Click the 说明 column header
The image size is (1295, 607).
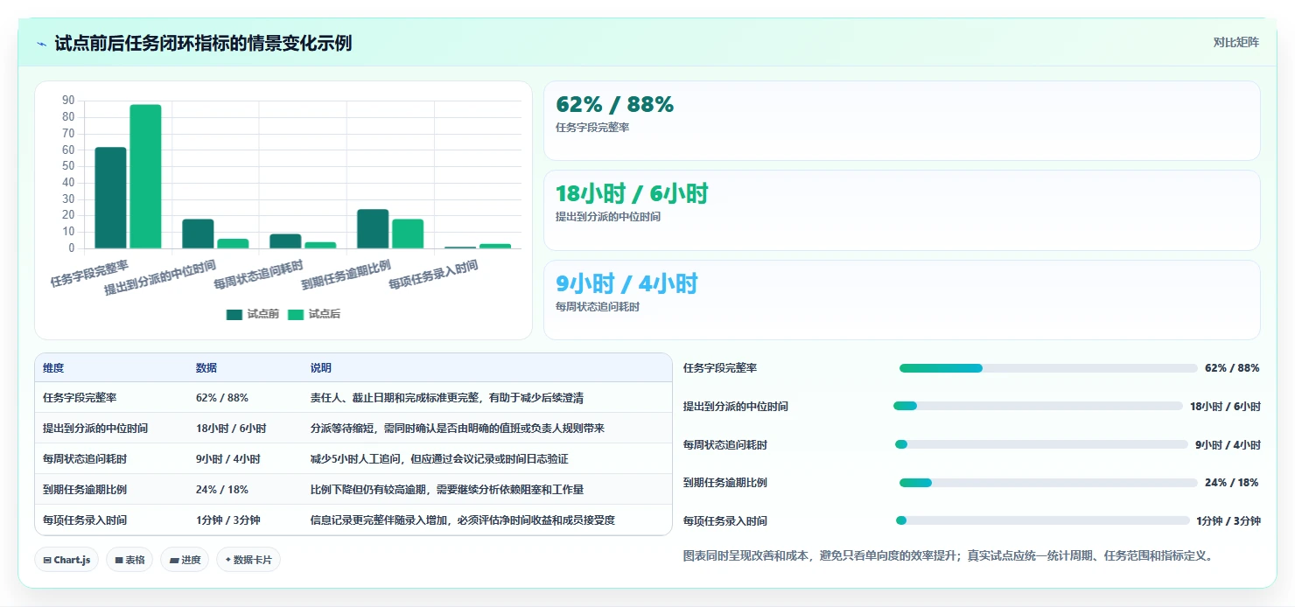click(321, 368)
